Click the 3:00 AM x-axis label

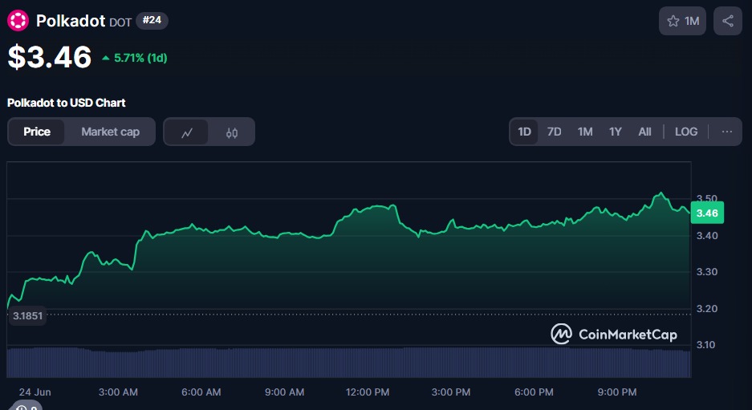pos(118,392)
